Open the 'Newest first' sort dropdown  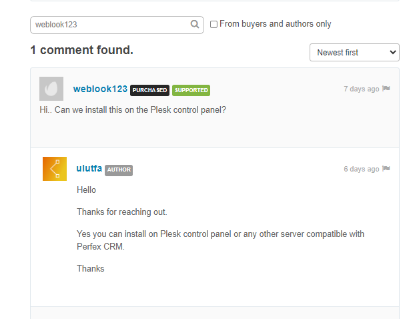354,53
